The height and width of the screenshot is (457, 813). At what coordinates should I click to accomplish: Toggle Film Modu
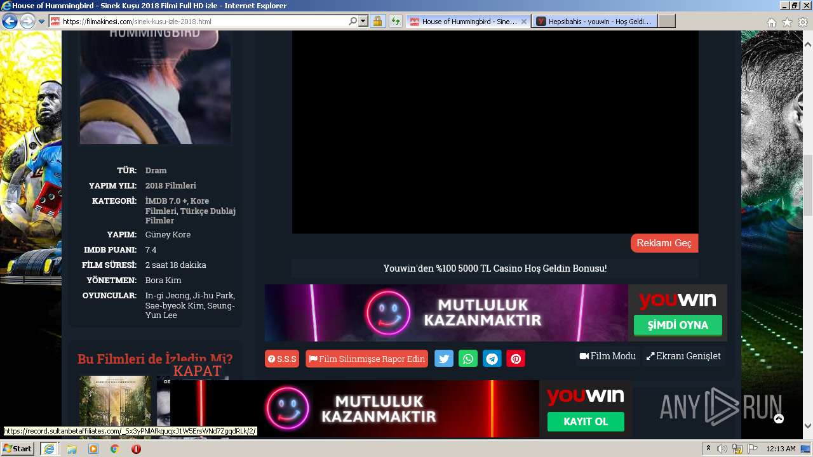click(608, 356)
